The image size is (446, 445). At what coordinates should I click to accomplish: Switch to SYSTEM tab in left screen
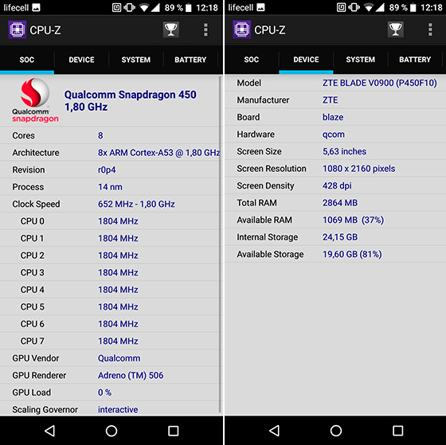[135, 60]
